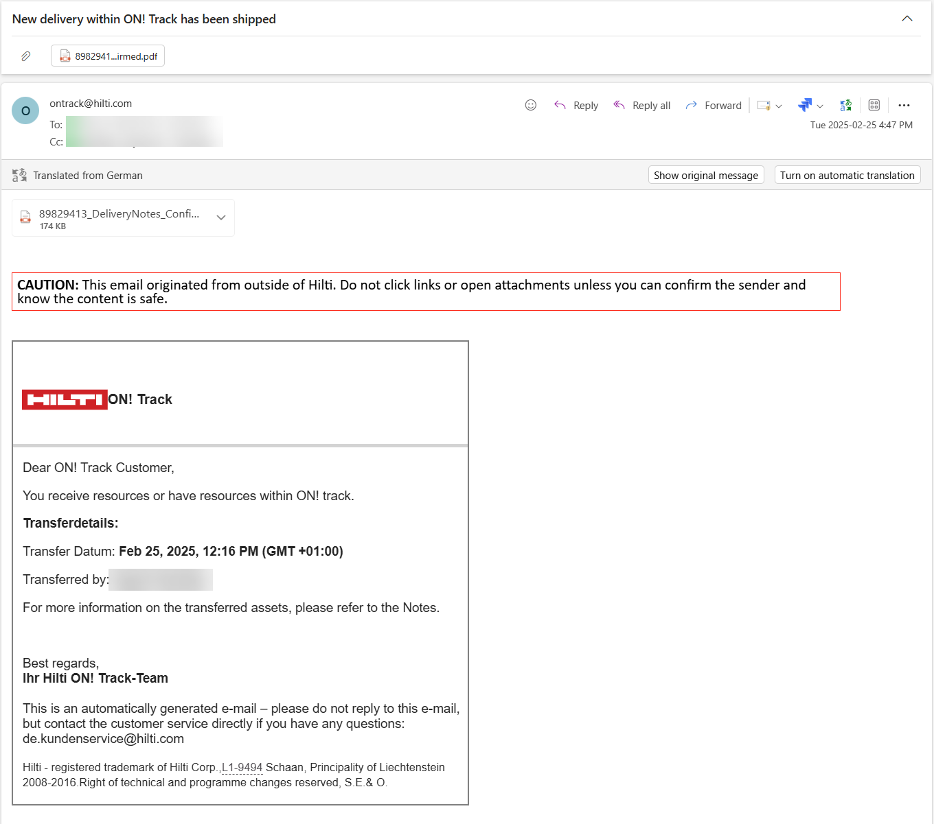Reply to this email
The height and width of the screenshot is (824, 934).
(x=576, y=105)
